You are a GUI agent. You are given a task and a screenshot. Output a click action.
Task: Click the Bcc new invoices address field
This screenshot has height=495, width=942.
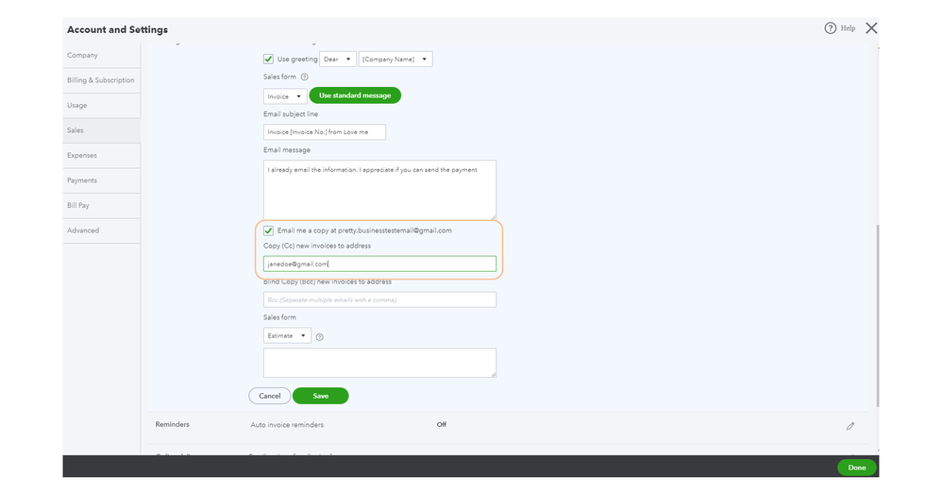[x=379, y=299]
